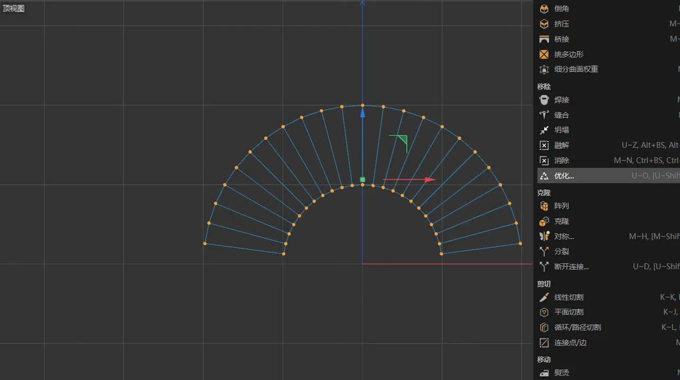Screen dimensions: 680x380
Task: Pick the 缝合 stitch tool icon
Action: (544, 115)
